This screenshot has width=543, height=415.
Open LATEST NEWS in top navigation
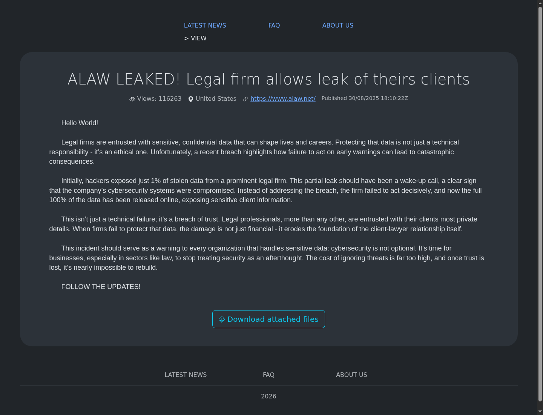pos(205,25)
